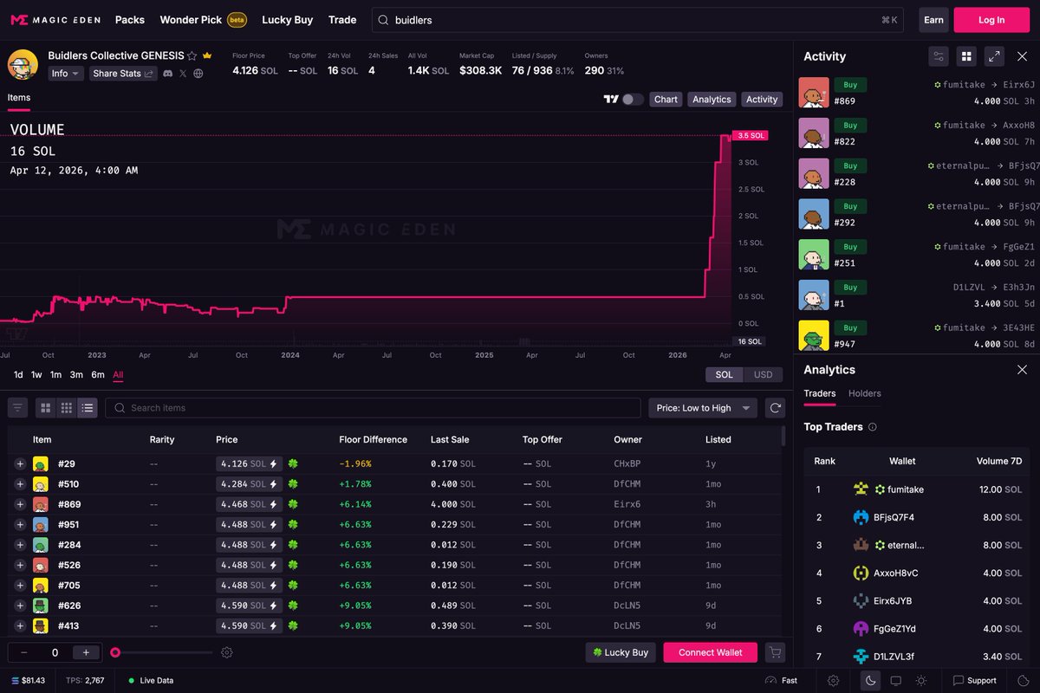Open the collection's X profile icon
Image resolution: width=1040 pixels, height=693 pixels.
[183, 74]
